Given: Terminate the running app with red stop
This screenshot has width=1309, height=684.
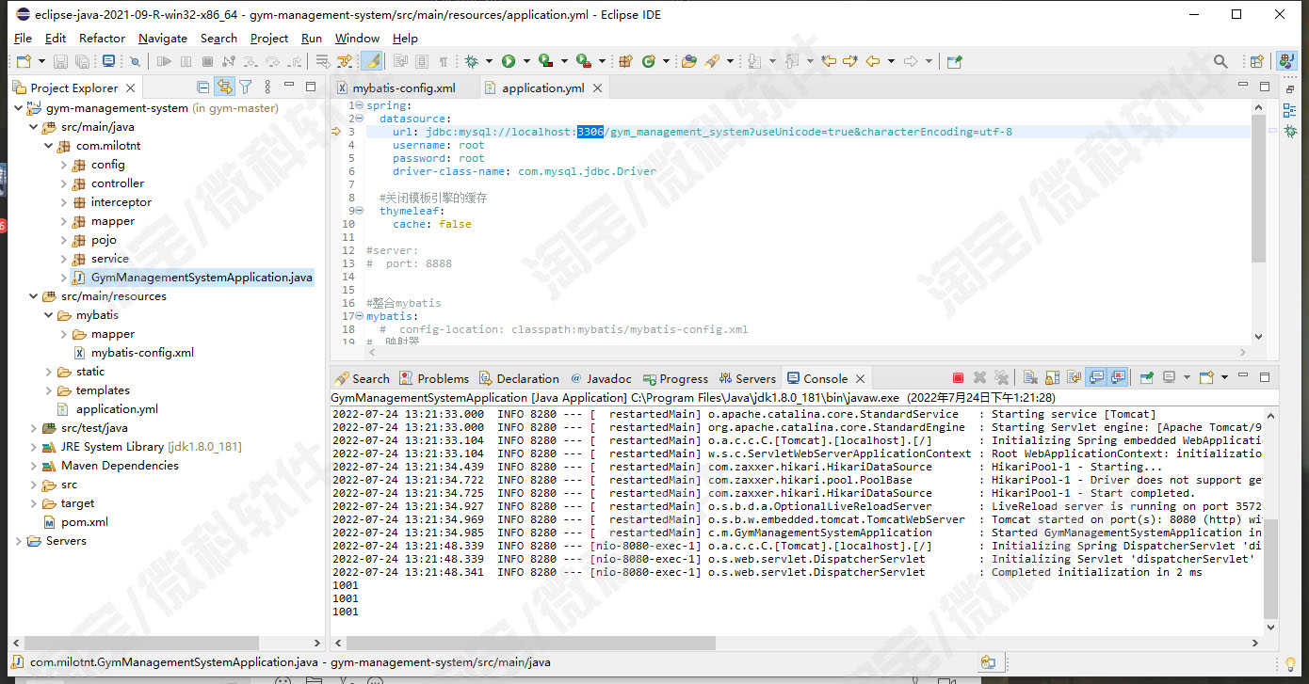Looking at the screenshot, I should (958, 378).
